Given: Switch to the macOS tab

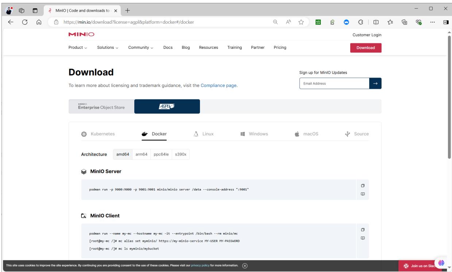Looking at the screenshot, I should [x=306, y=134].
